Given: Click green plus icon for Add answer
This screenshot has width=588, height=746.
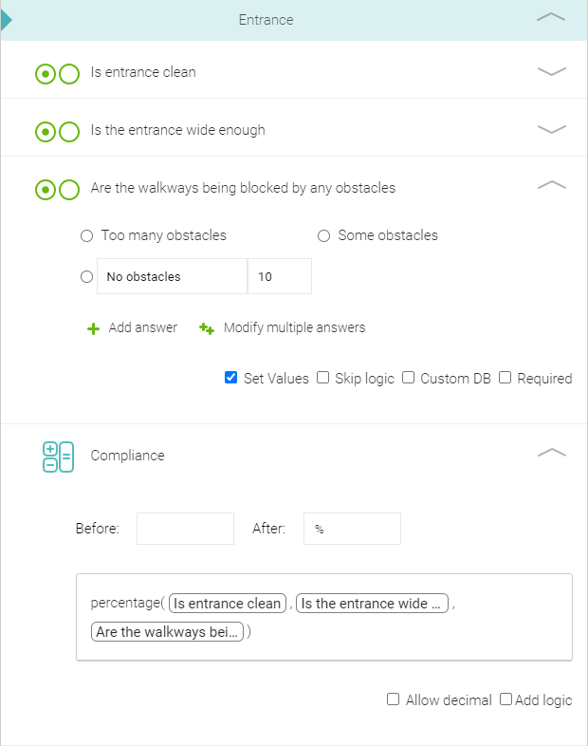Looking at the screenshot, I should (x=93, y=328).
